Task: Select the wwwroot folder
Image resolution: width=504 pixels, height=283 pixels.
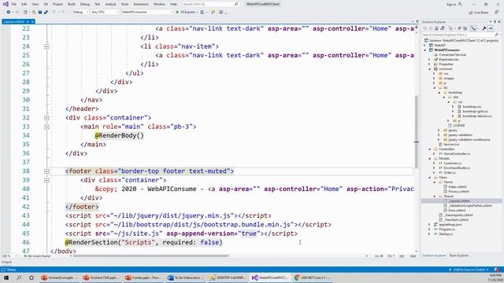Action: pos(445,69)
